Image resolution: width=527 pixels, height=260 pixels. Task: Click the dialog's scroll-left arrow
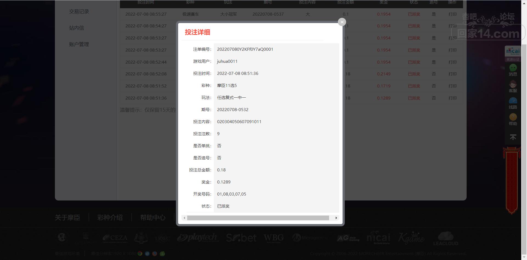(x=184, y=218)
